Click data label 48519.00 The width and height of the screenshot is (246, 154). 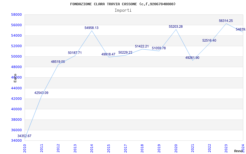58,62
